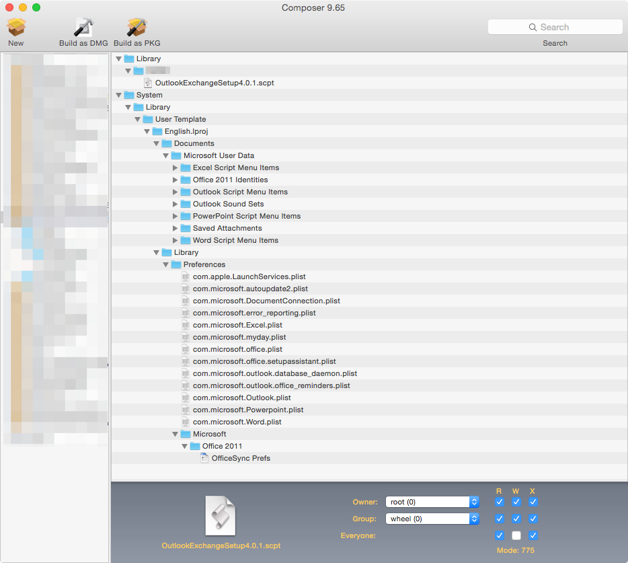Viewport: 628px width, 563px height.
Task: Collapse the System folder disclosure triangle
Action: click(118, 96)
